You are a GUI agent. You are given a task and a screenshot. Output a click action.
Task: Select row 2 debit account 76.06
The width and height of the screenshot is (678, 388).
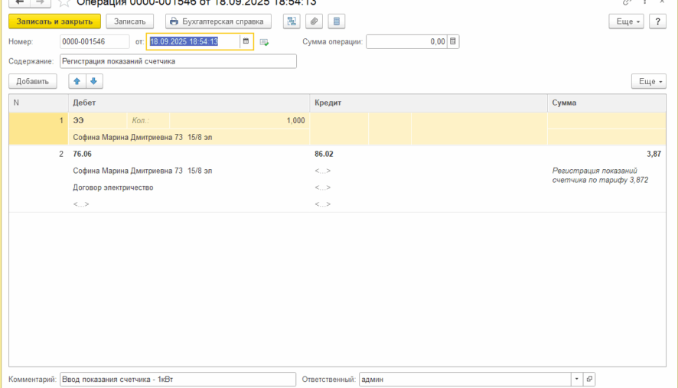pyautogui.click(x=82, y=154)
